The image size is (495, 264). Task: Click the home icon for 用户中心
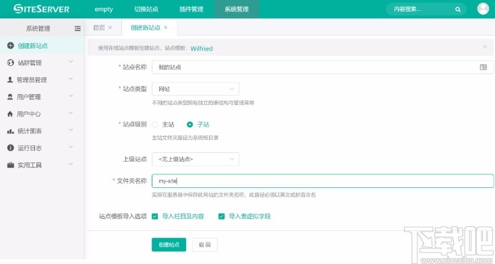[x=10, y=114]
